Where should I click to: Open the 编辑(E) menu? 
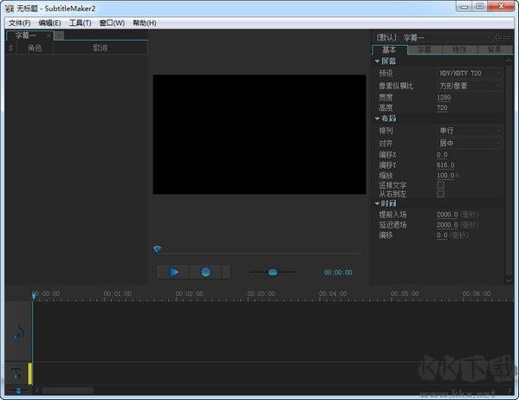[x=49, y=23]
